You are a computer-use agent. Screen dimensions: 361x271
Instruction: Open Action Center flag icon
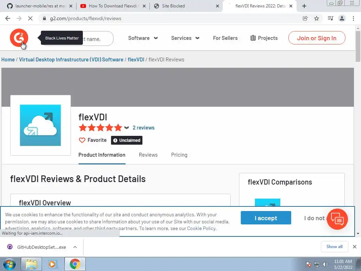point(308,264)
